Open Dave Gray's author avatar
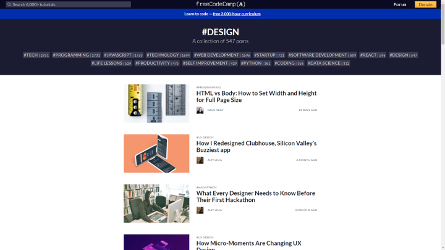 click(x=200, y=110)
